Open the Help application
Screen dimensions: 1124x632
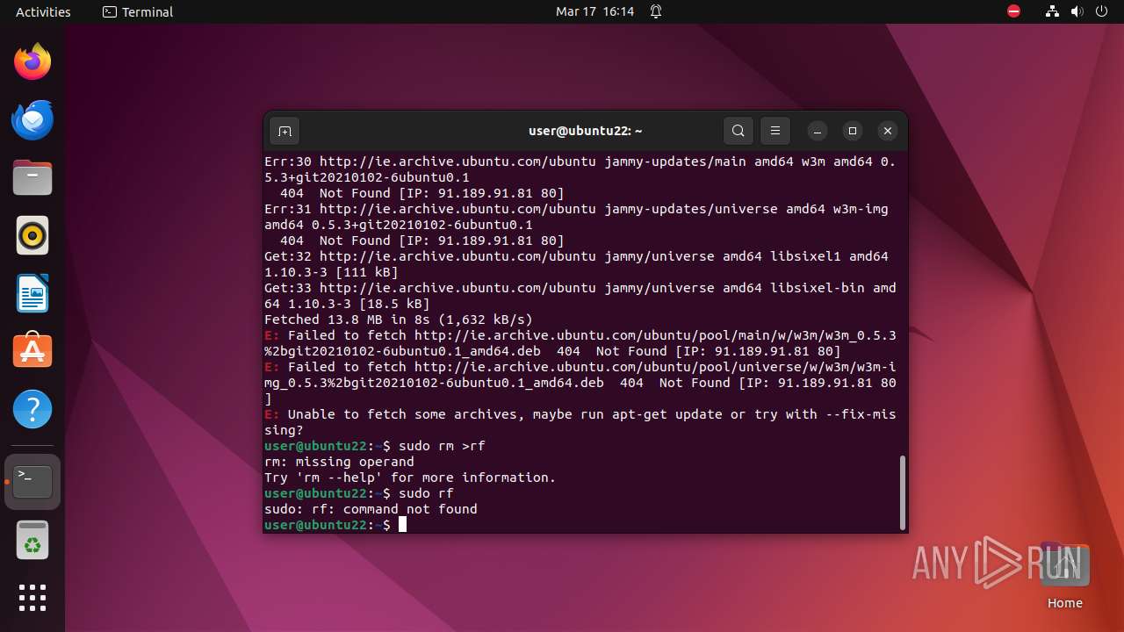pos(32,410)
